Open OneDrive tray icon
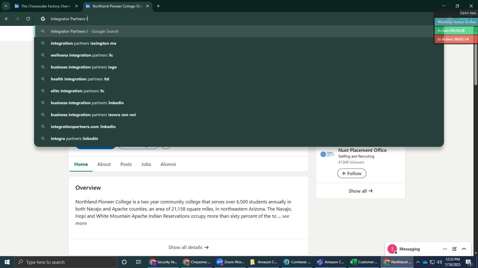478x268 pixels. coord(425,262)
